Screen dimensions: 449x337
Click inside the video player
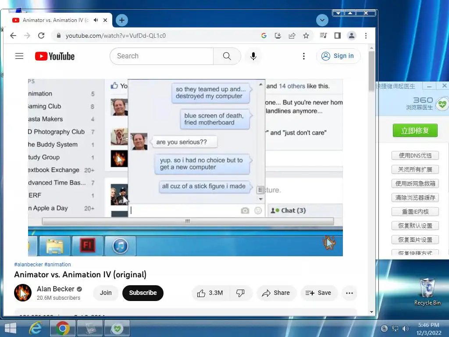185,167
